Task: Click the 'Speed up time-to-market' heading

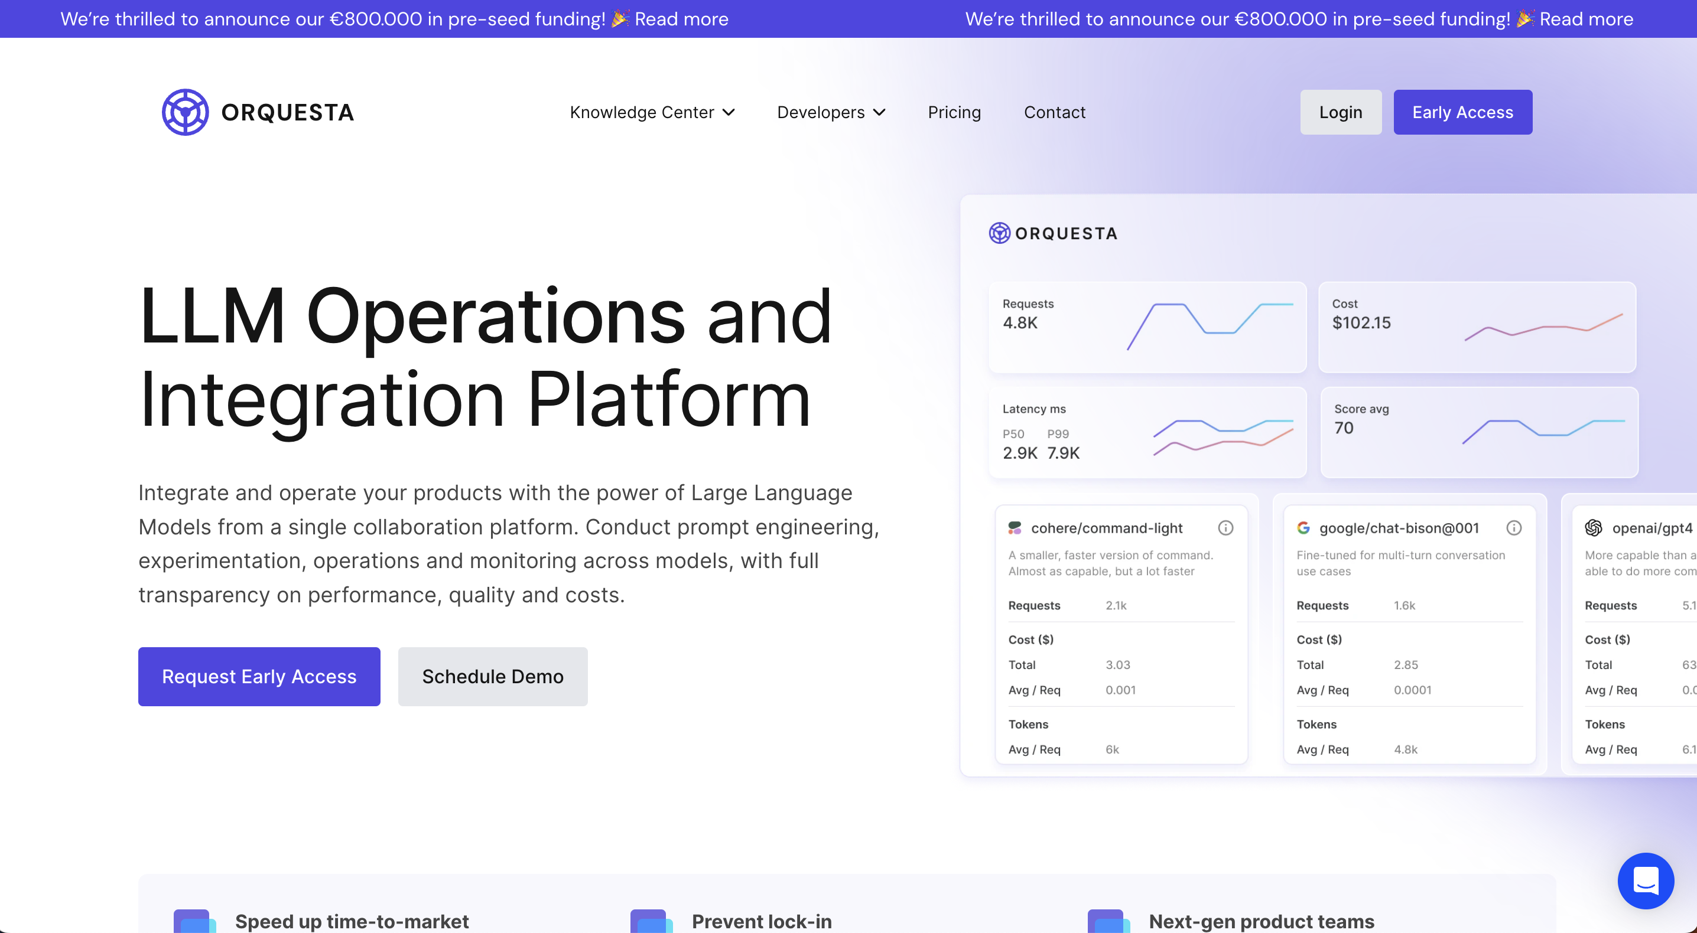Action: tap(352, 921)
